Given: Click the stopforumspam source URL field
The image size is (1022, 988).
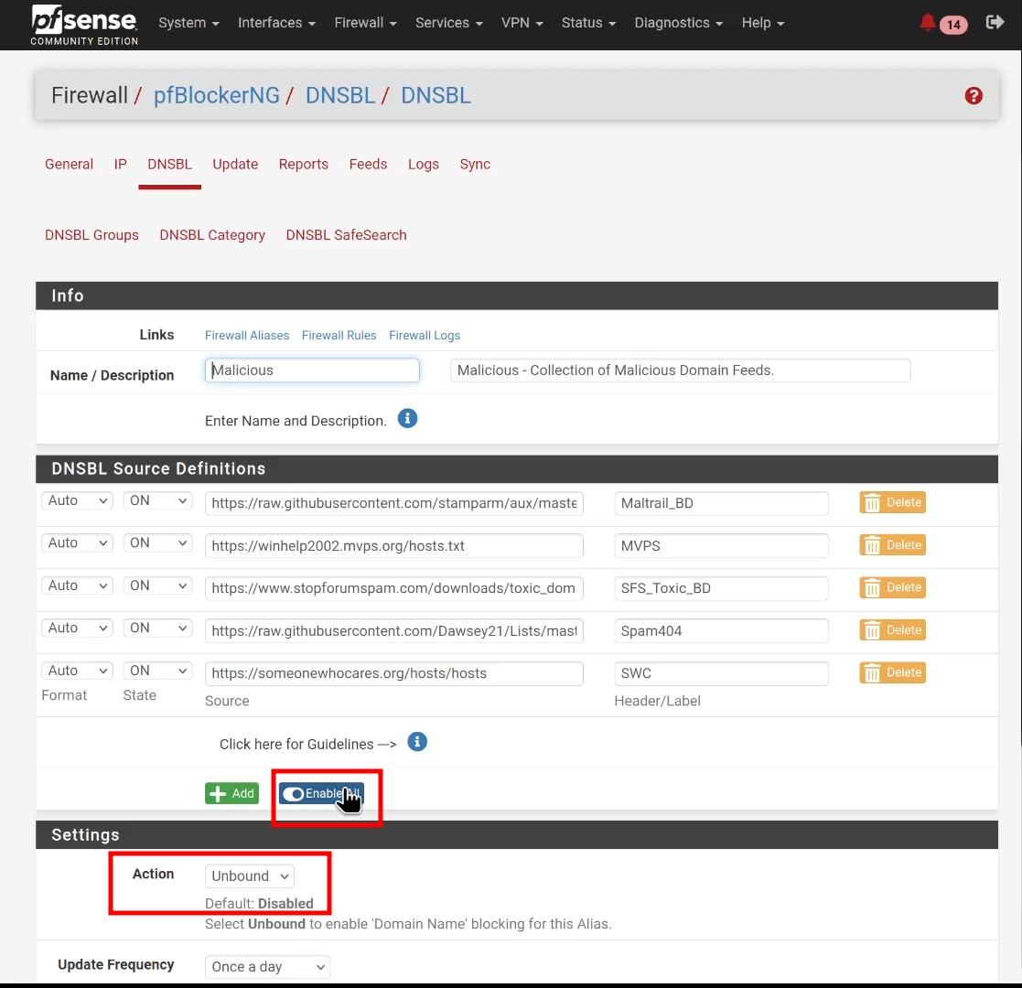Looking at the screenshot, I should 393,588.
